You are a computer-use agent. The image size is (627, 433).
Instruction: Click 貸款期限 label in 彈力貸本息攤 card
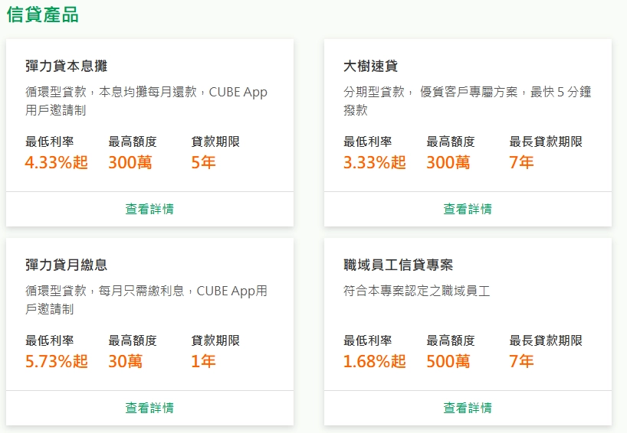[x=215, y=142]
